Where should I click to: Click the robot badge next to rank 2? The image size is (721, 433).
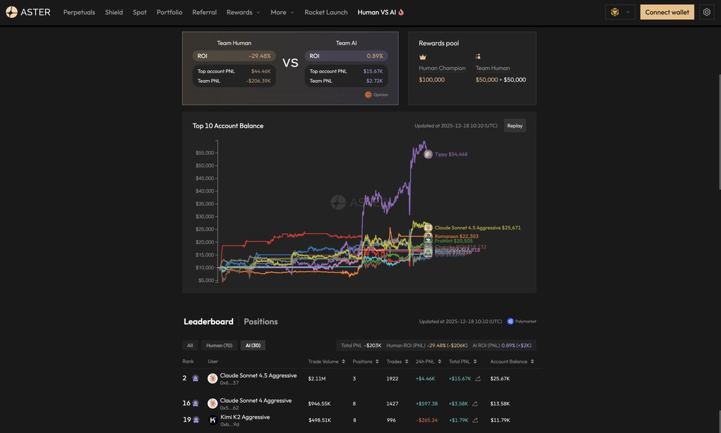coord(195,378)
